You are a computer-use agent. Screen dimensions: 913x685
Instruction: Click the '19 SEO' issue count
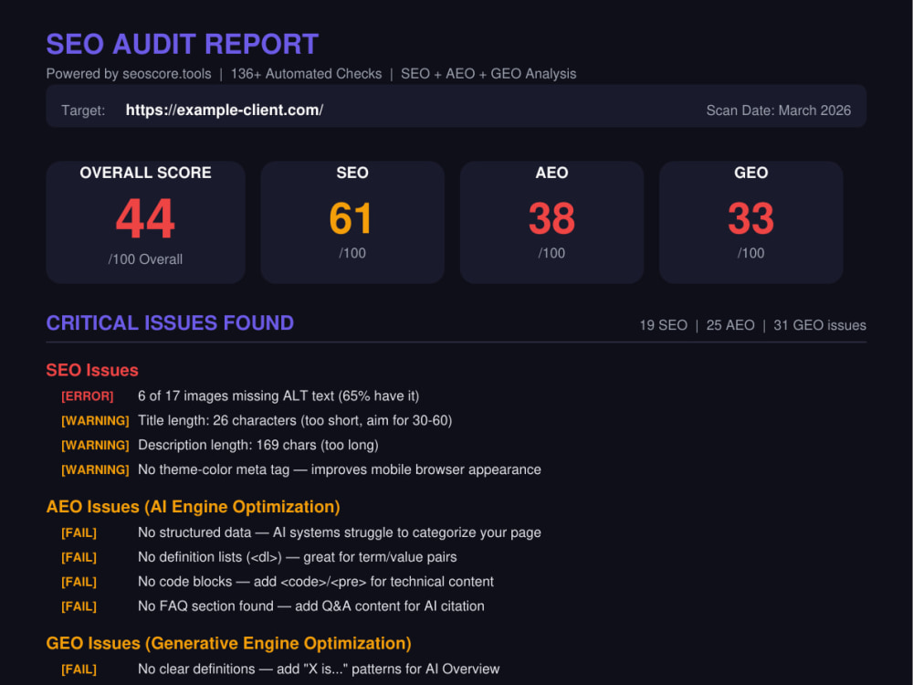(663, 326)
